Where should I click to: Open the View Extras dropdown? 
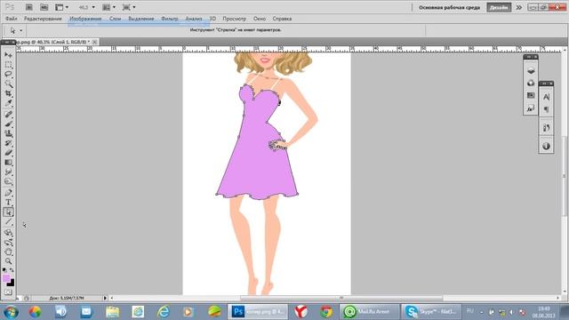(x=61, y=7)
